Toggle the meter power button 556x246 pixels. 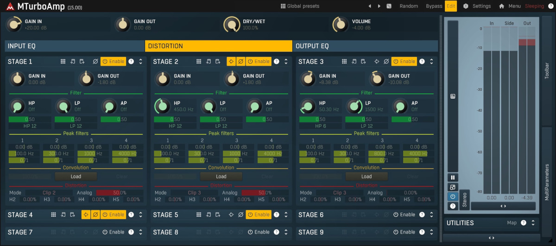[453, 196]
